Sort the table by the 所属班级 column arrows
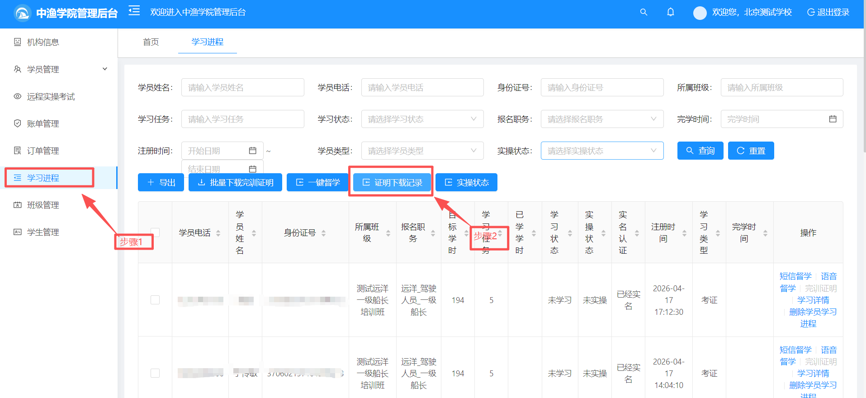 click(x=388, y=233)
